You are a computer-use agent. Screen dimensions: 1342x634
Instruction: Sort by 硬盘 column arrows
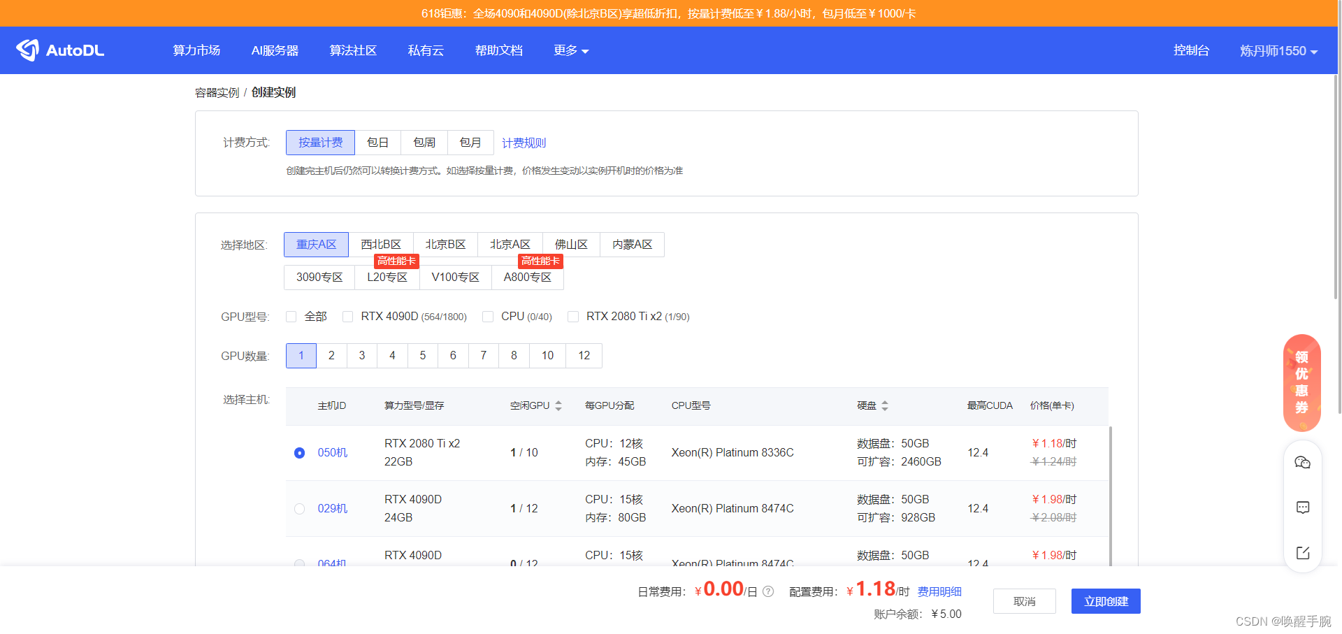pyautogui.click(x=885, y=405)
